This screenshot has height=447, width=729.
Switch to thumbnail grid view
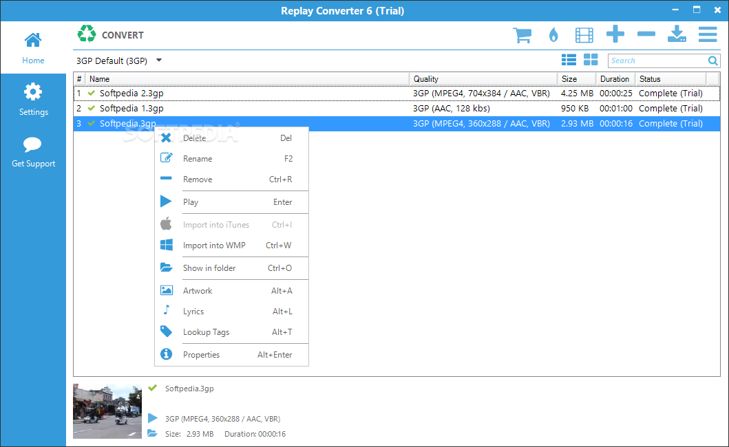591,59
